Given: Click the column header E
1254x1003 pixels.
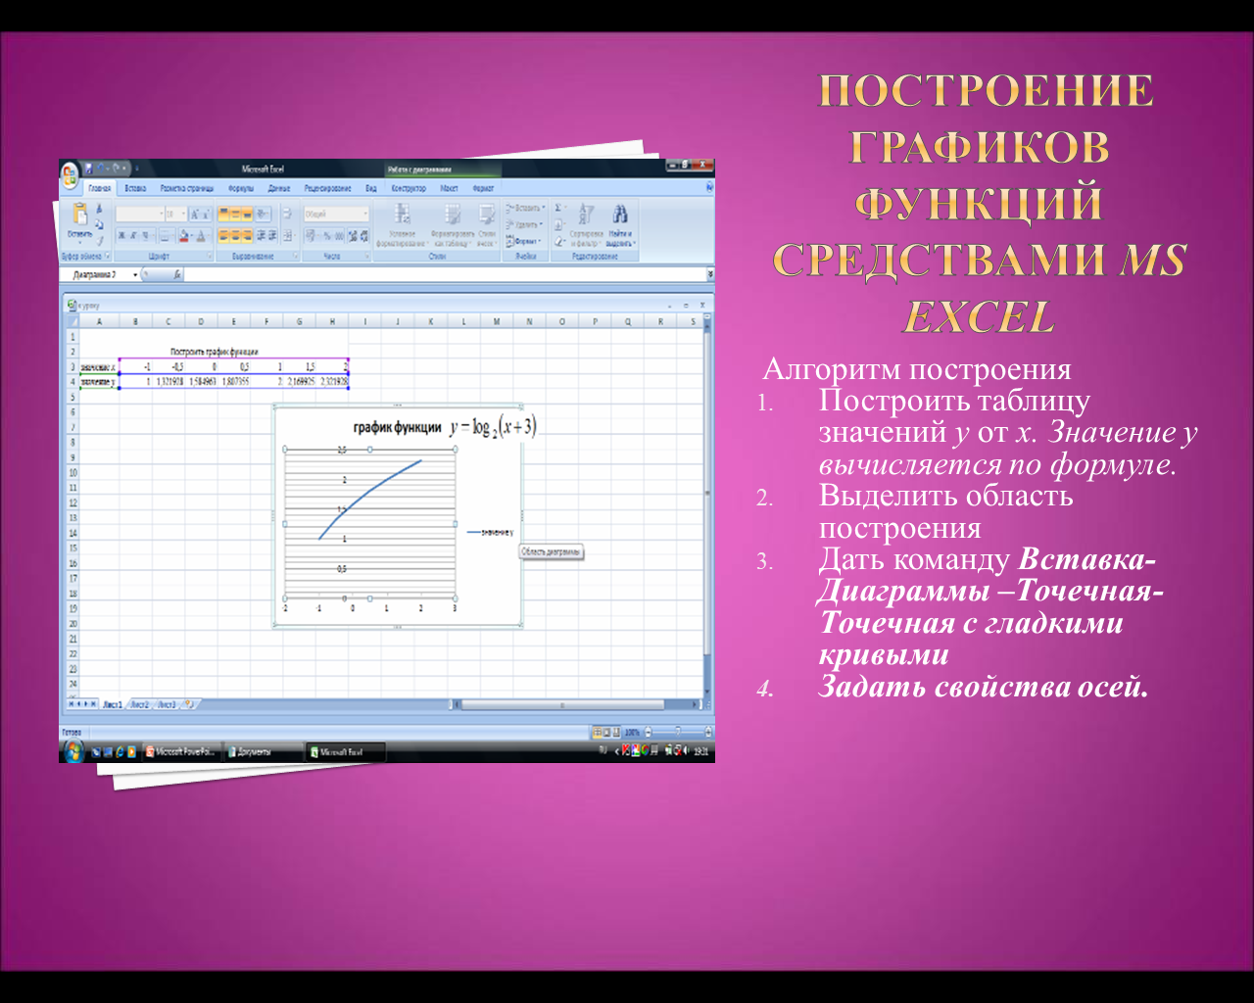Looking at the screenshot, I should pyautogui.click(x=233, y=321).
